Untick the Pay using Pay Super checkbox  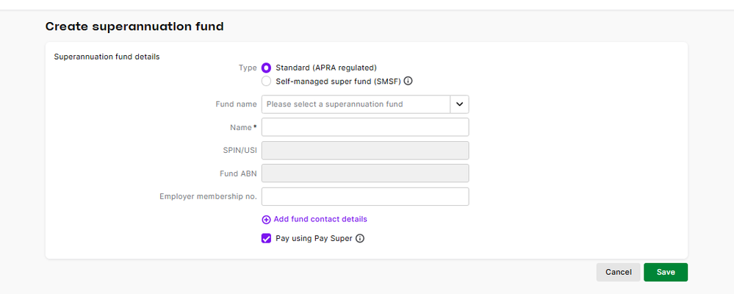pyautogui.click(x=266, y=238)
